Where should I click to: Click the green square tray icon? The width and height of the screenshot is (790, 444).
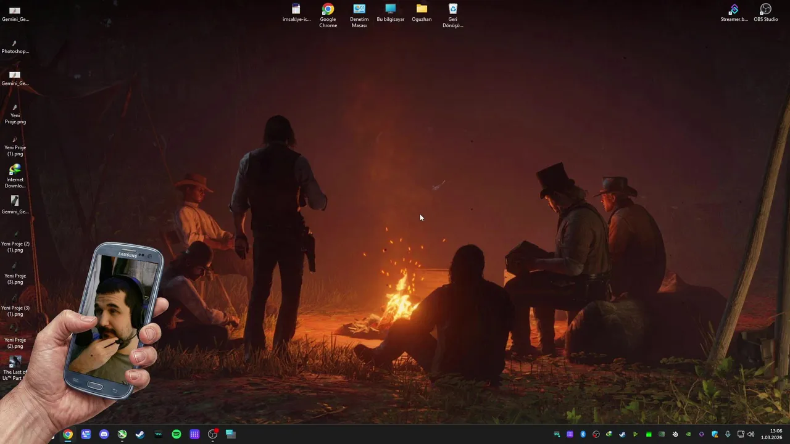[649, 434]
